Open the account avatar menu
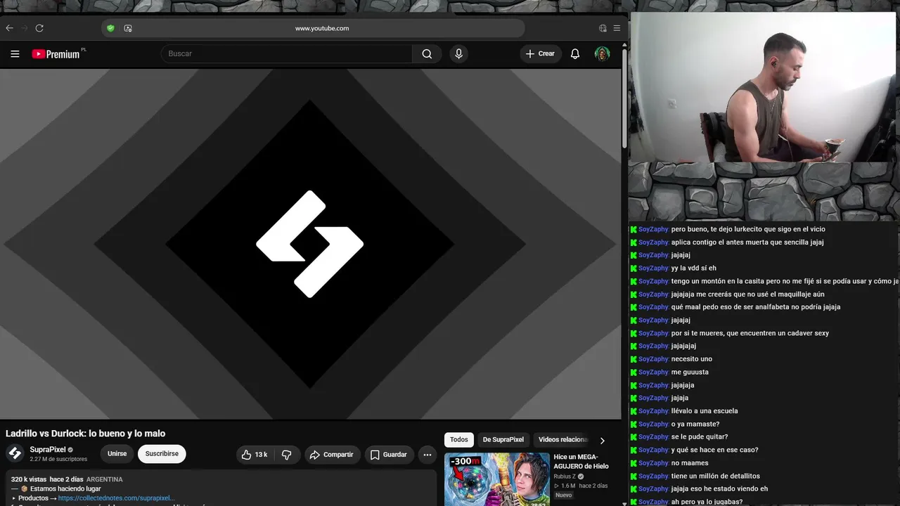The height and width of the screenshot is (506, 900). tap(602, 53)
